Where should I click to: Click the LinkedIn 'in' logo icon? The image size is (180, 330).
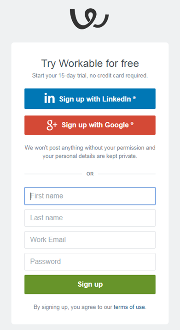click(50, 98)
